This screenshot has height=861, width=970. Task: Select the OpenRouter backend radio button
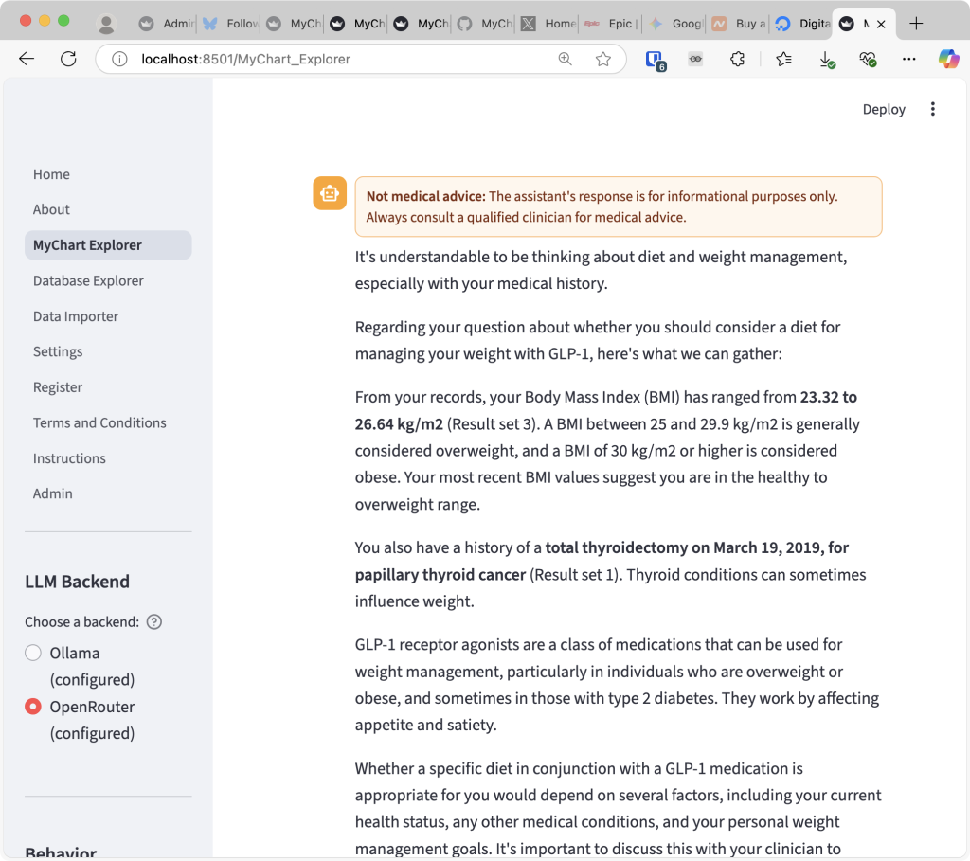coord(33,707)
